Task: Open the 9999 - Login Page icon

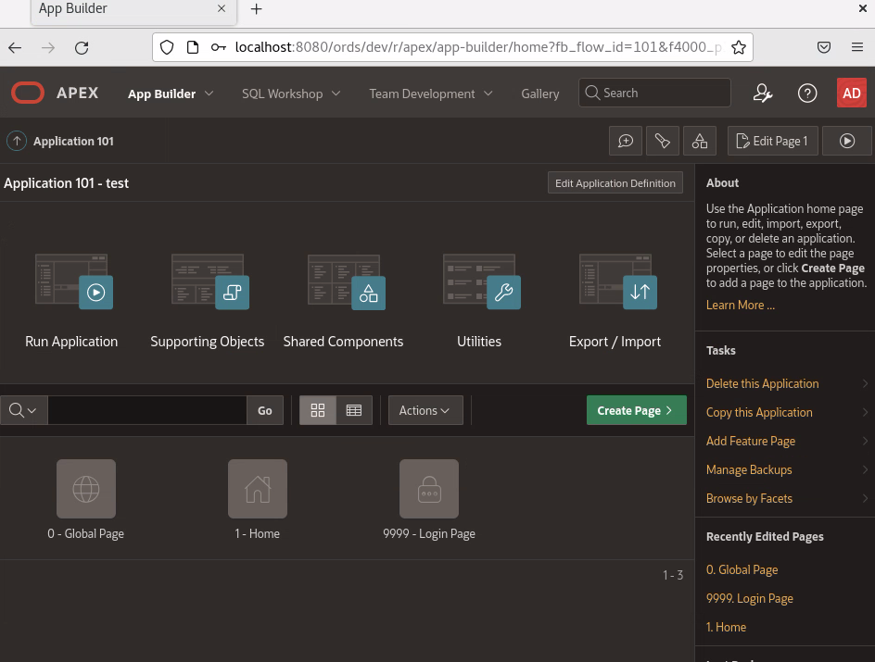Action: coord(428,489)
